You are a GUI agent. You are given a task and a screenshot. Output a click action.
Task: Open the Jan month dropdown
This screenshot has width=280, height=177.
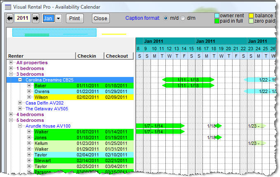coord(59,19)
